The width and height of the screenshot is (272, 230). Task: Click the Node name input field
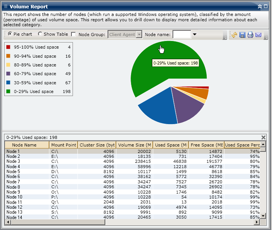point(182,35)
